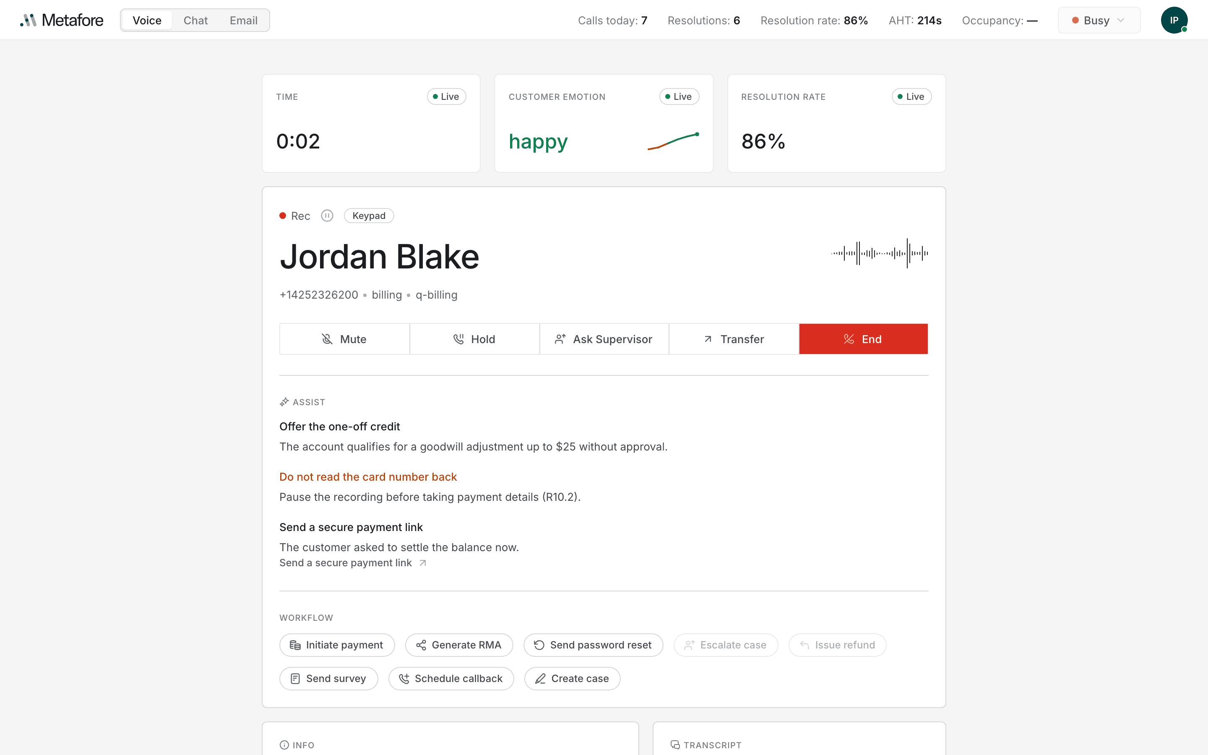Click the caller name Jordan Blake
Image resolution: width=1208 pixels, height=755 pixels.
[x=379, y=257]
